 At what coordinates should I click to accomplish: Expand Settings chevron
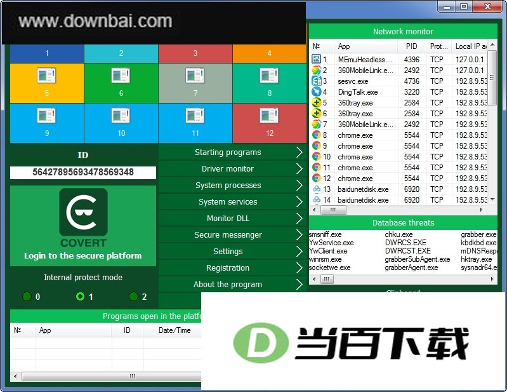click(300, 251)
